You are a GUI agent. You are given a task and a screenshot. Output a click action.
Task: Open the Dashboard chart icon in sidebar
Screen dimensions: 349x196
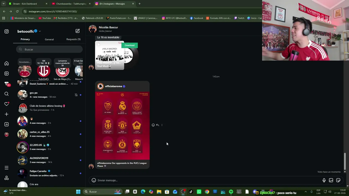point(7,124)
